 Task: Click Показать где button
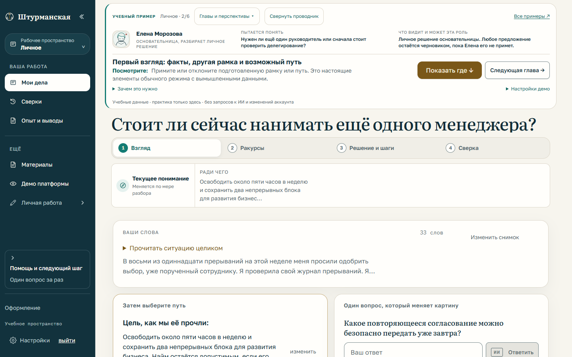[450, 70]
